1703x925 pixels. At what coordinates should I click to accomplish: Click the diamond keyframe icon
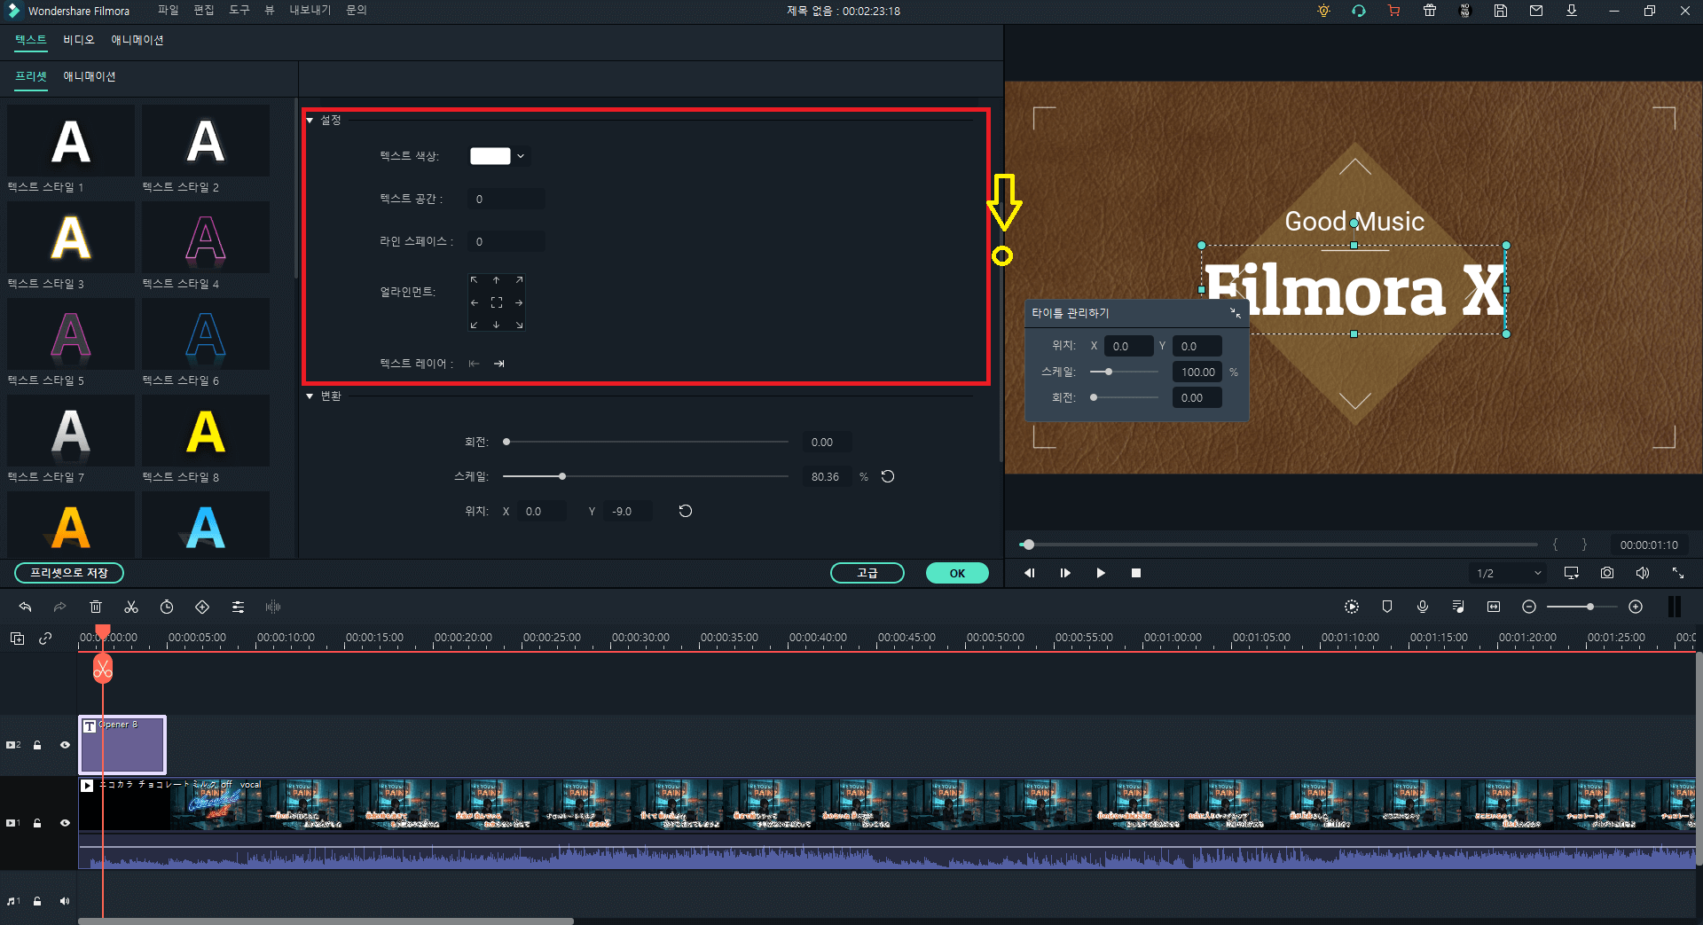202,607
